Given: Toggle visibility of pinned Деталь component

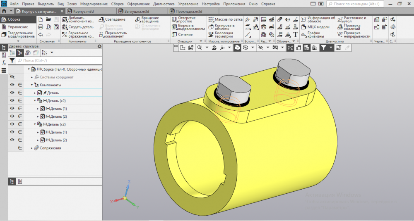Looking at the screenshot, I should 12,93.
